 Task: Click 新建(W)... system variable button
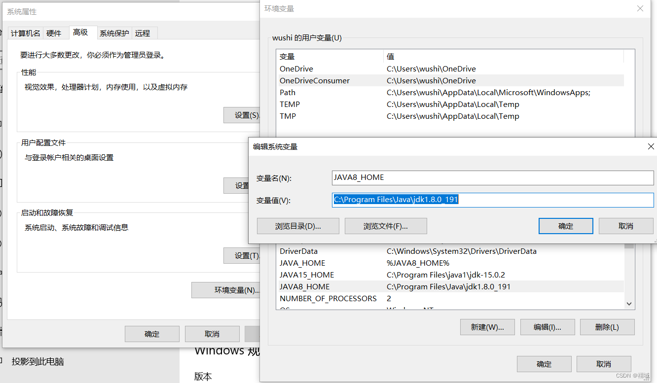click(x=487, y=327)
